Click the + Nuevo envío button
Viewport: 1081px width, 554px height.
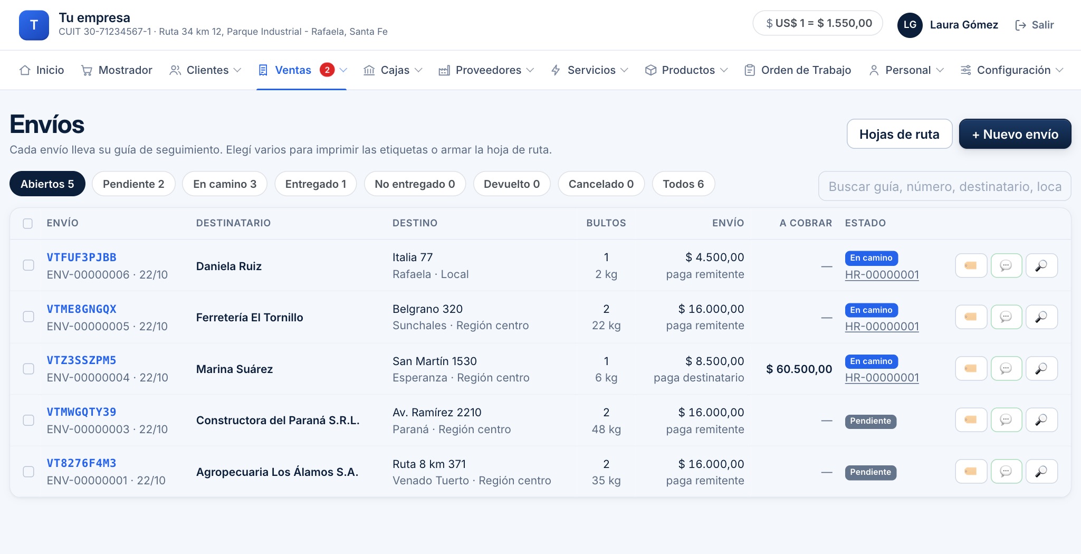[x=1015, y=134]
